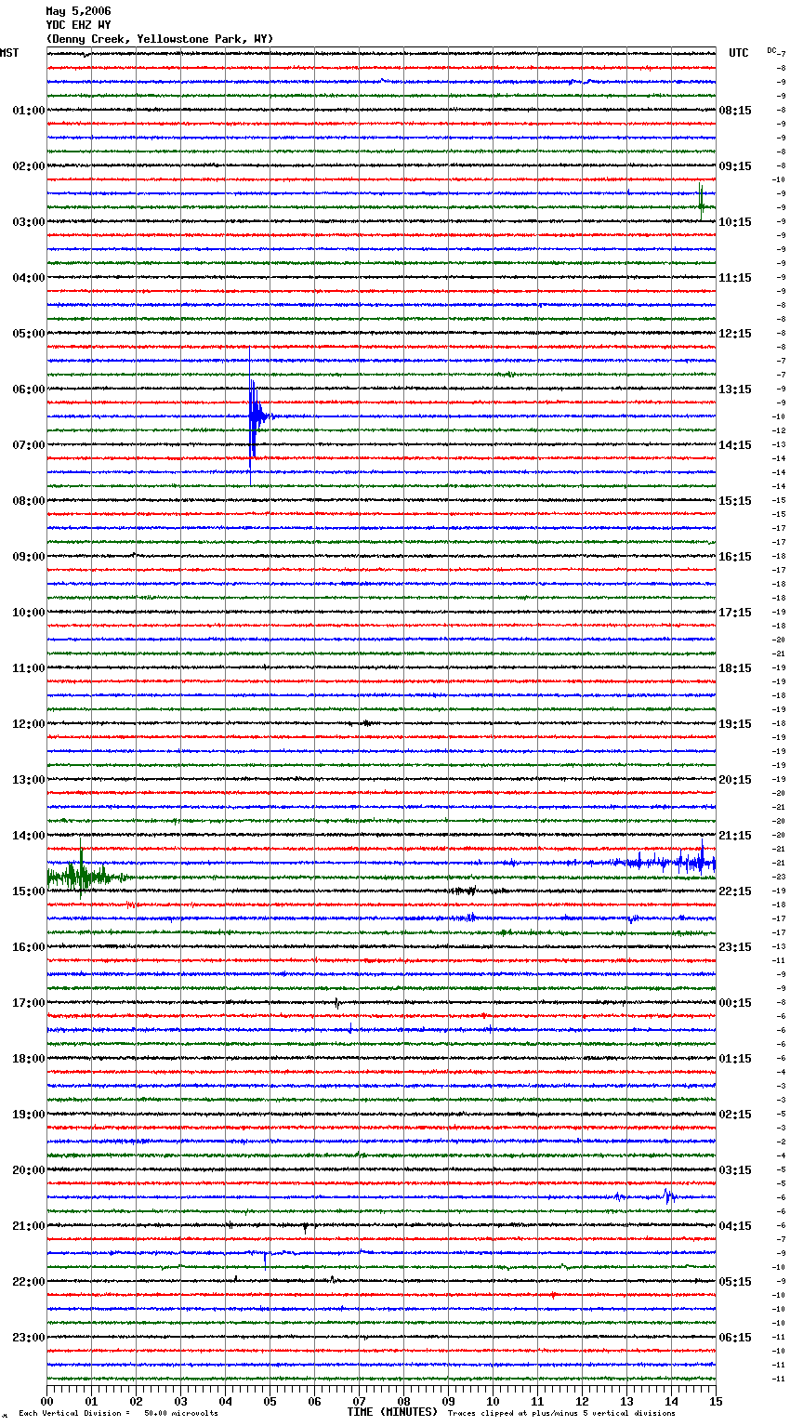The width and height of the screenshot is (790, 1426).
Task: Click the 'May 5,2006' date header
Action: [78, 11]
